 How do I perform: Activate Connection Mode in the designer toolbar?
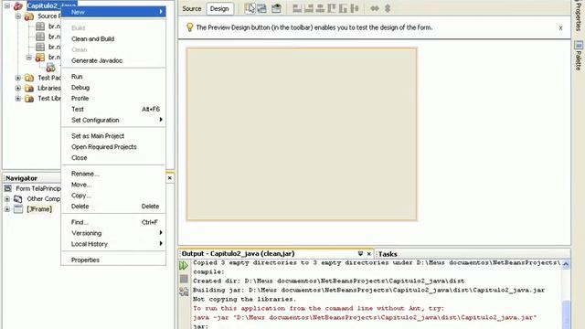click(262, 8)
